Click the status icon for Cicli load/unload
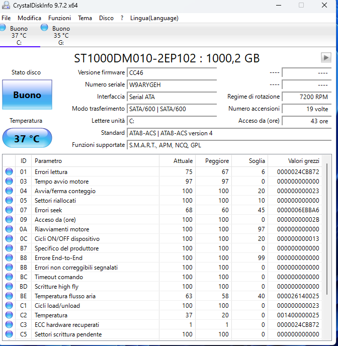Image resolution: width=338 pixels, height=346 pixels. click(9, 305)
